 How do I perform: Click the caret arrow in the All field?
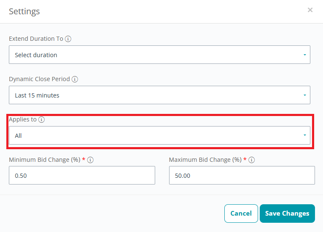point(305,135)
